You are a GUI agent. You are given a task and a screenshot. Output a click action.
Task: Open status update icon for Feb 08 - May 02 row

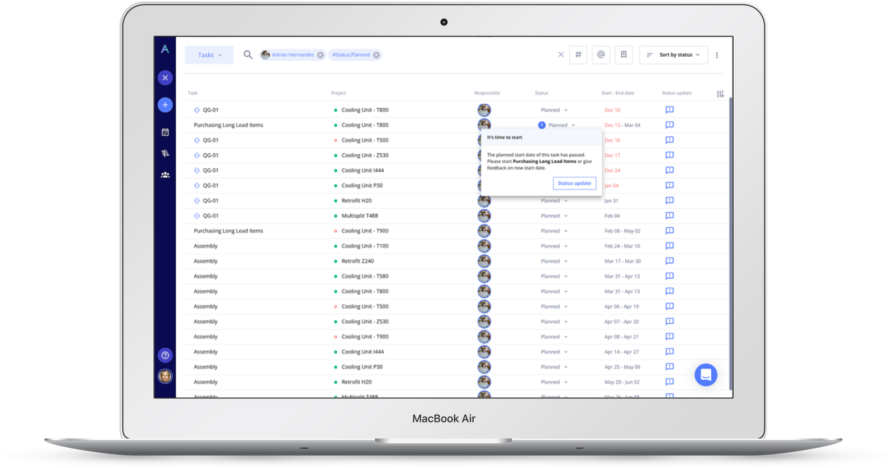coord(670,231)
